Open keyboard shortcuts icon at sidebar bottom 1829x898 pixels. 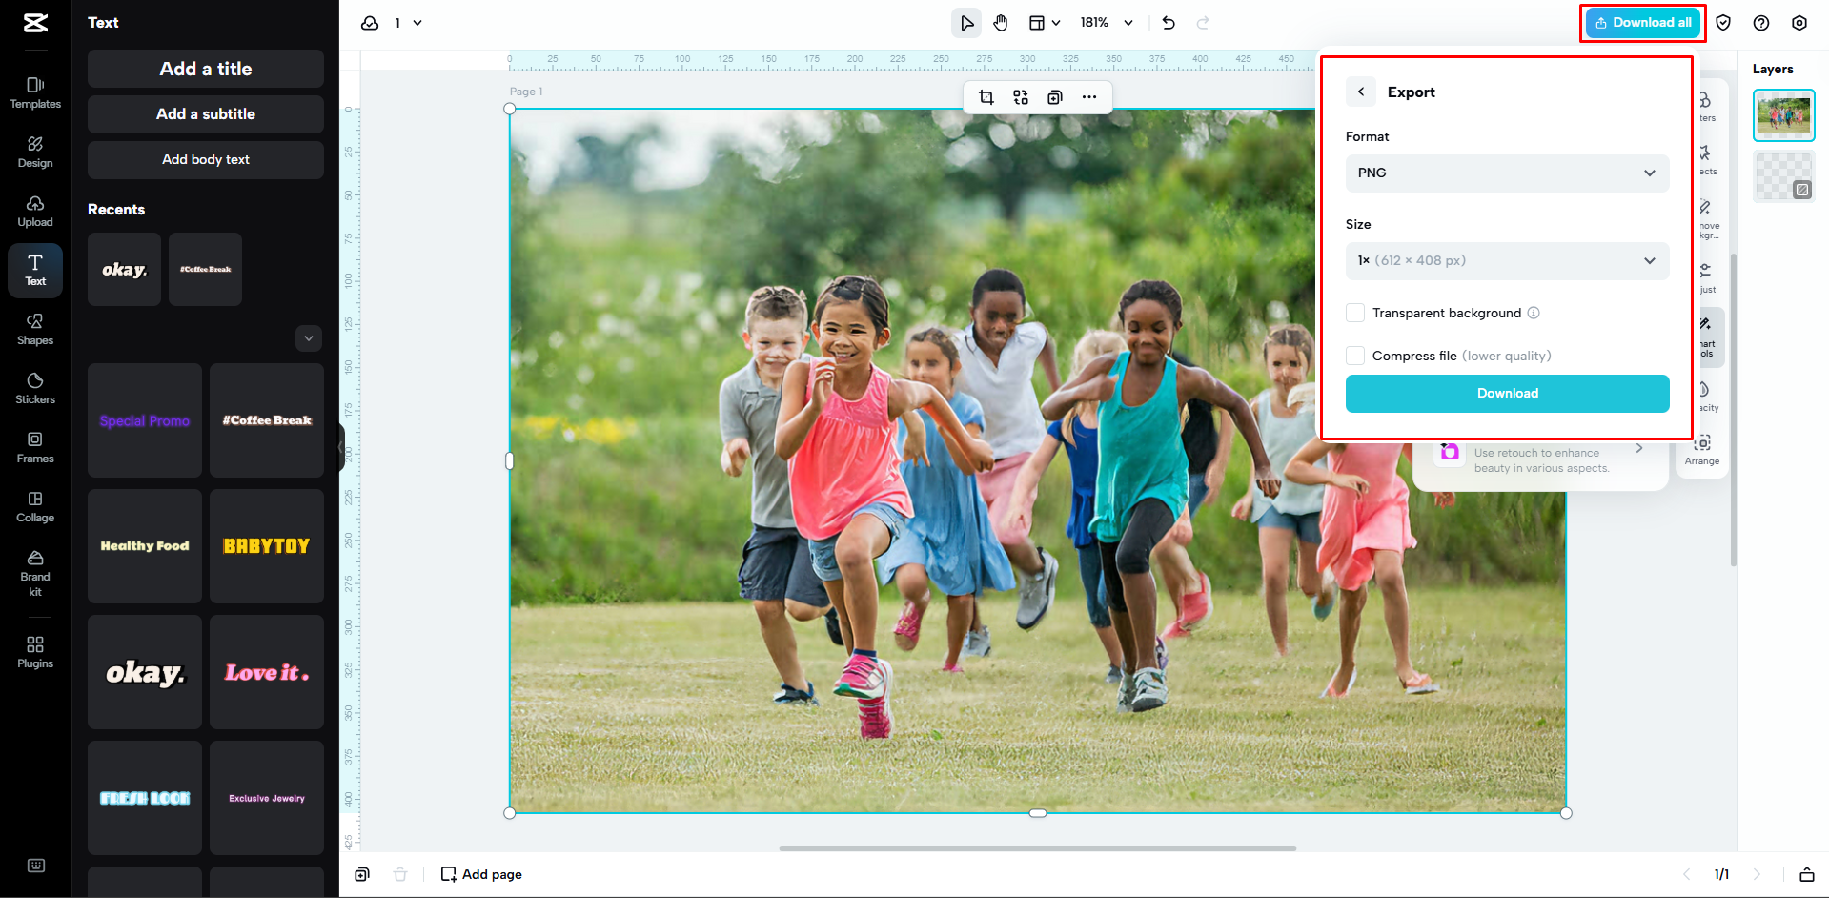click(x=36, y=866)
